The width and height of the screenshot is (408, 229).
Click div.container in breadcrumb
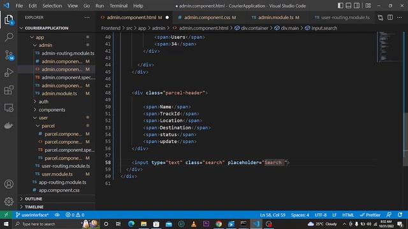click(251, 28)
